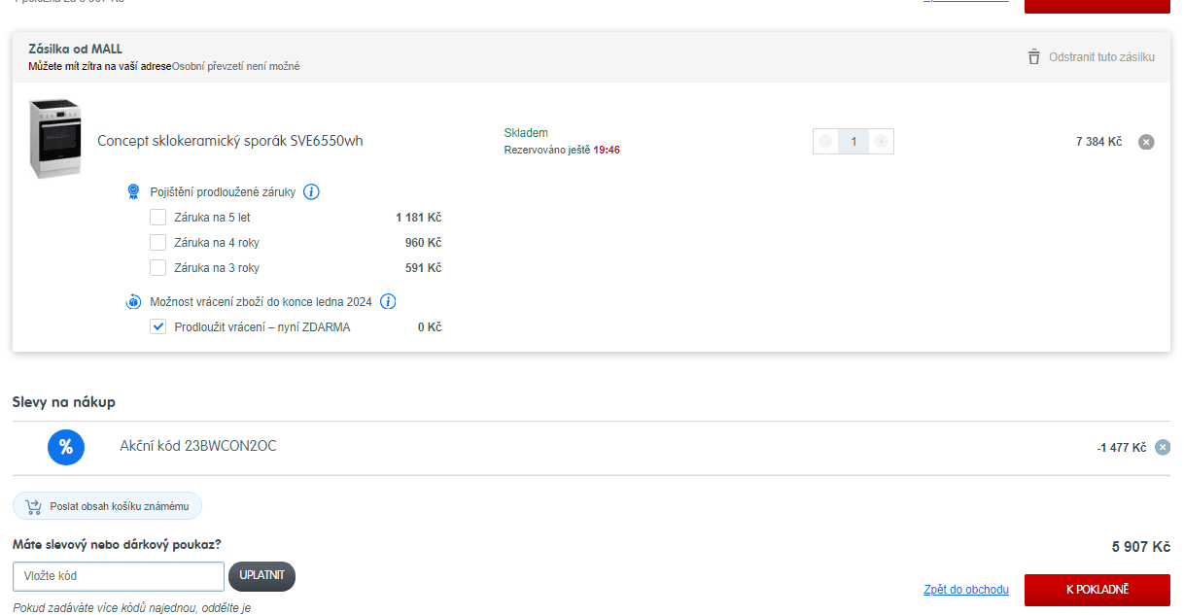Click Osobní převzetí není možné text
The image size is (1184, 615).
236,66
